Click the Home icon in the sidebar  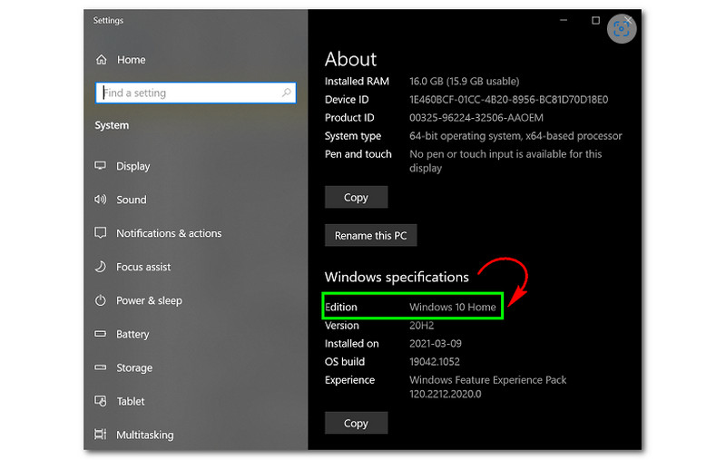pos(101,60)
